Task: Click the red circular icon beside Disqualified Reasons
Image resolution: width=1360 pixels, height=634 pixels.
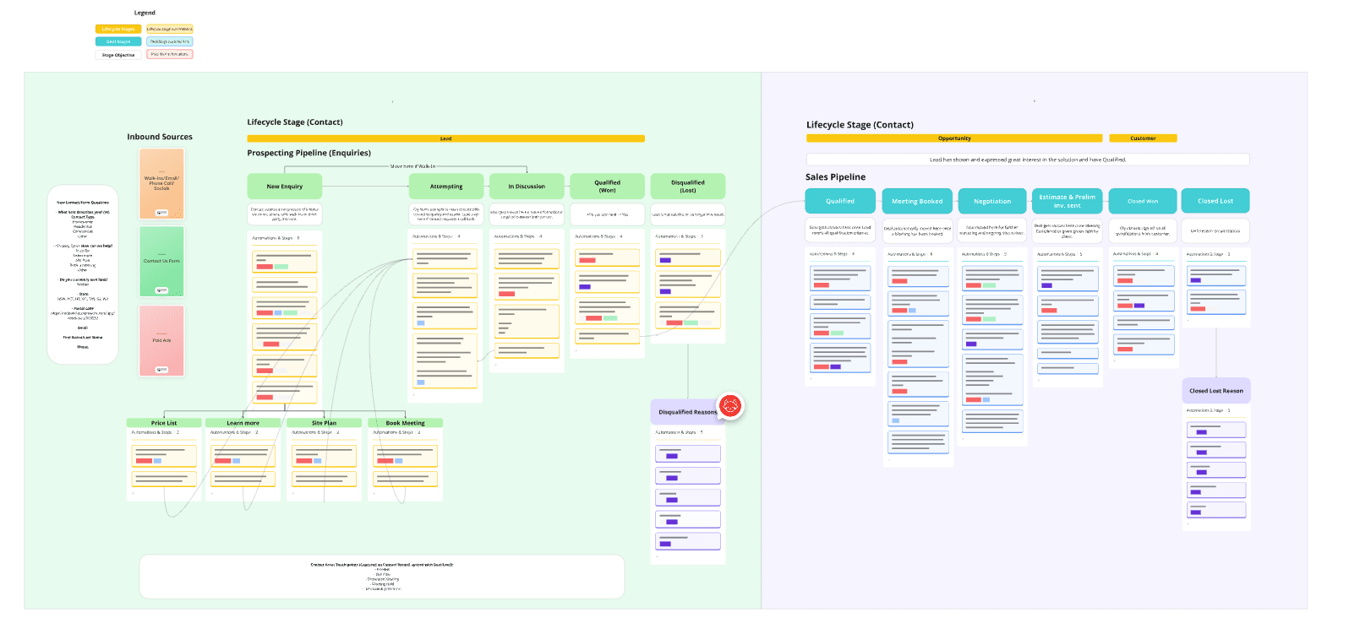Action: pos(730,406)
